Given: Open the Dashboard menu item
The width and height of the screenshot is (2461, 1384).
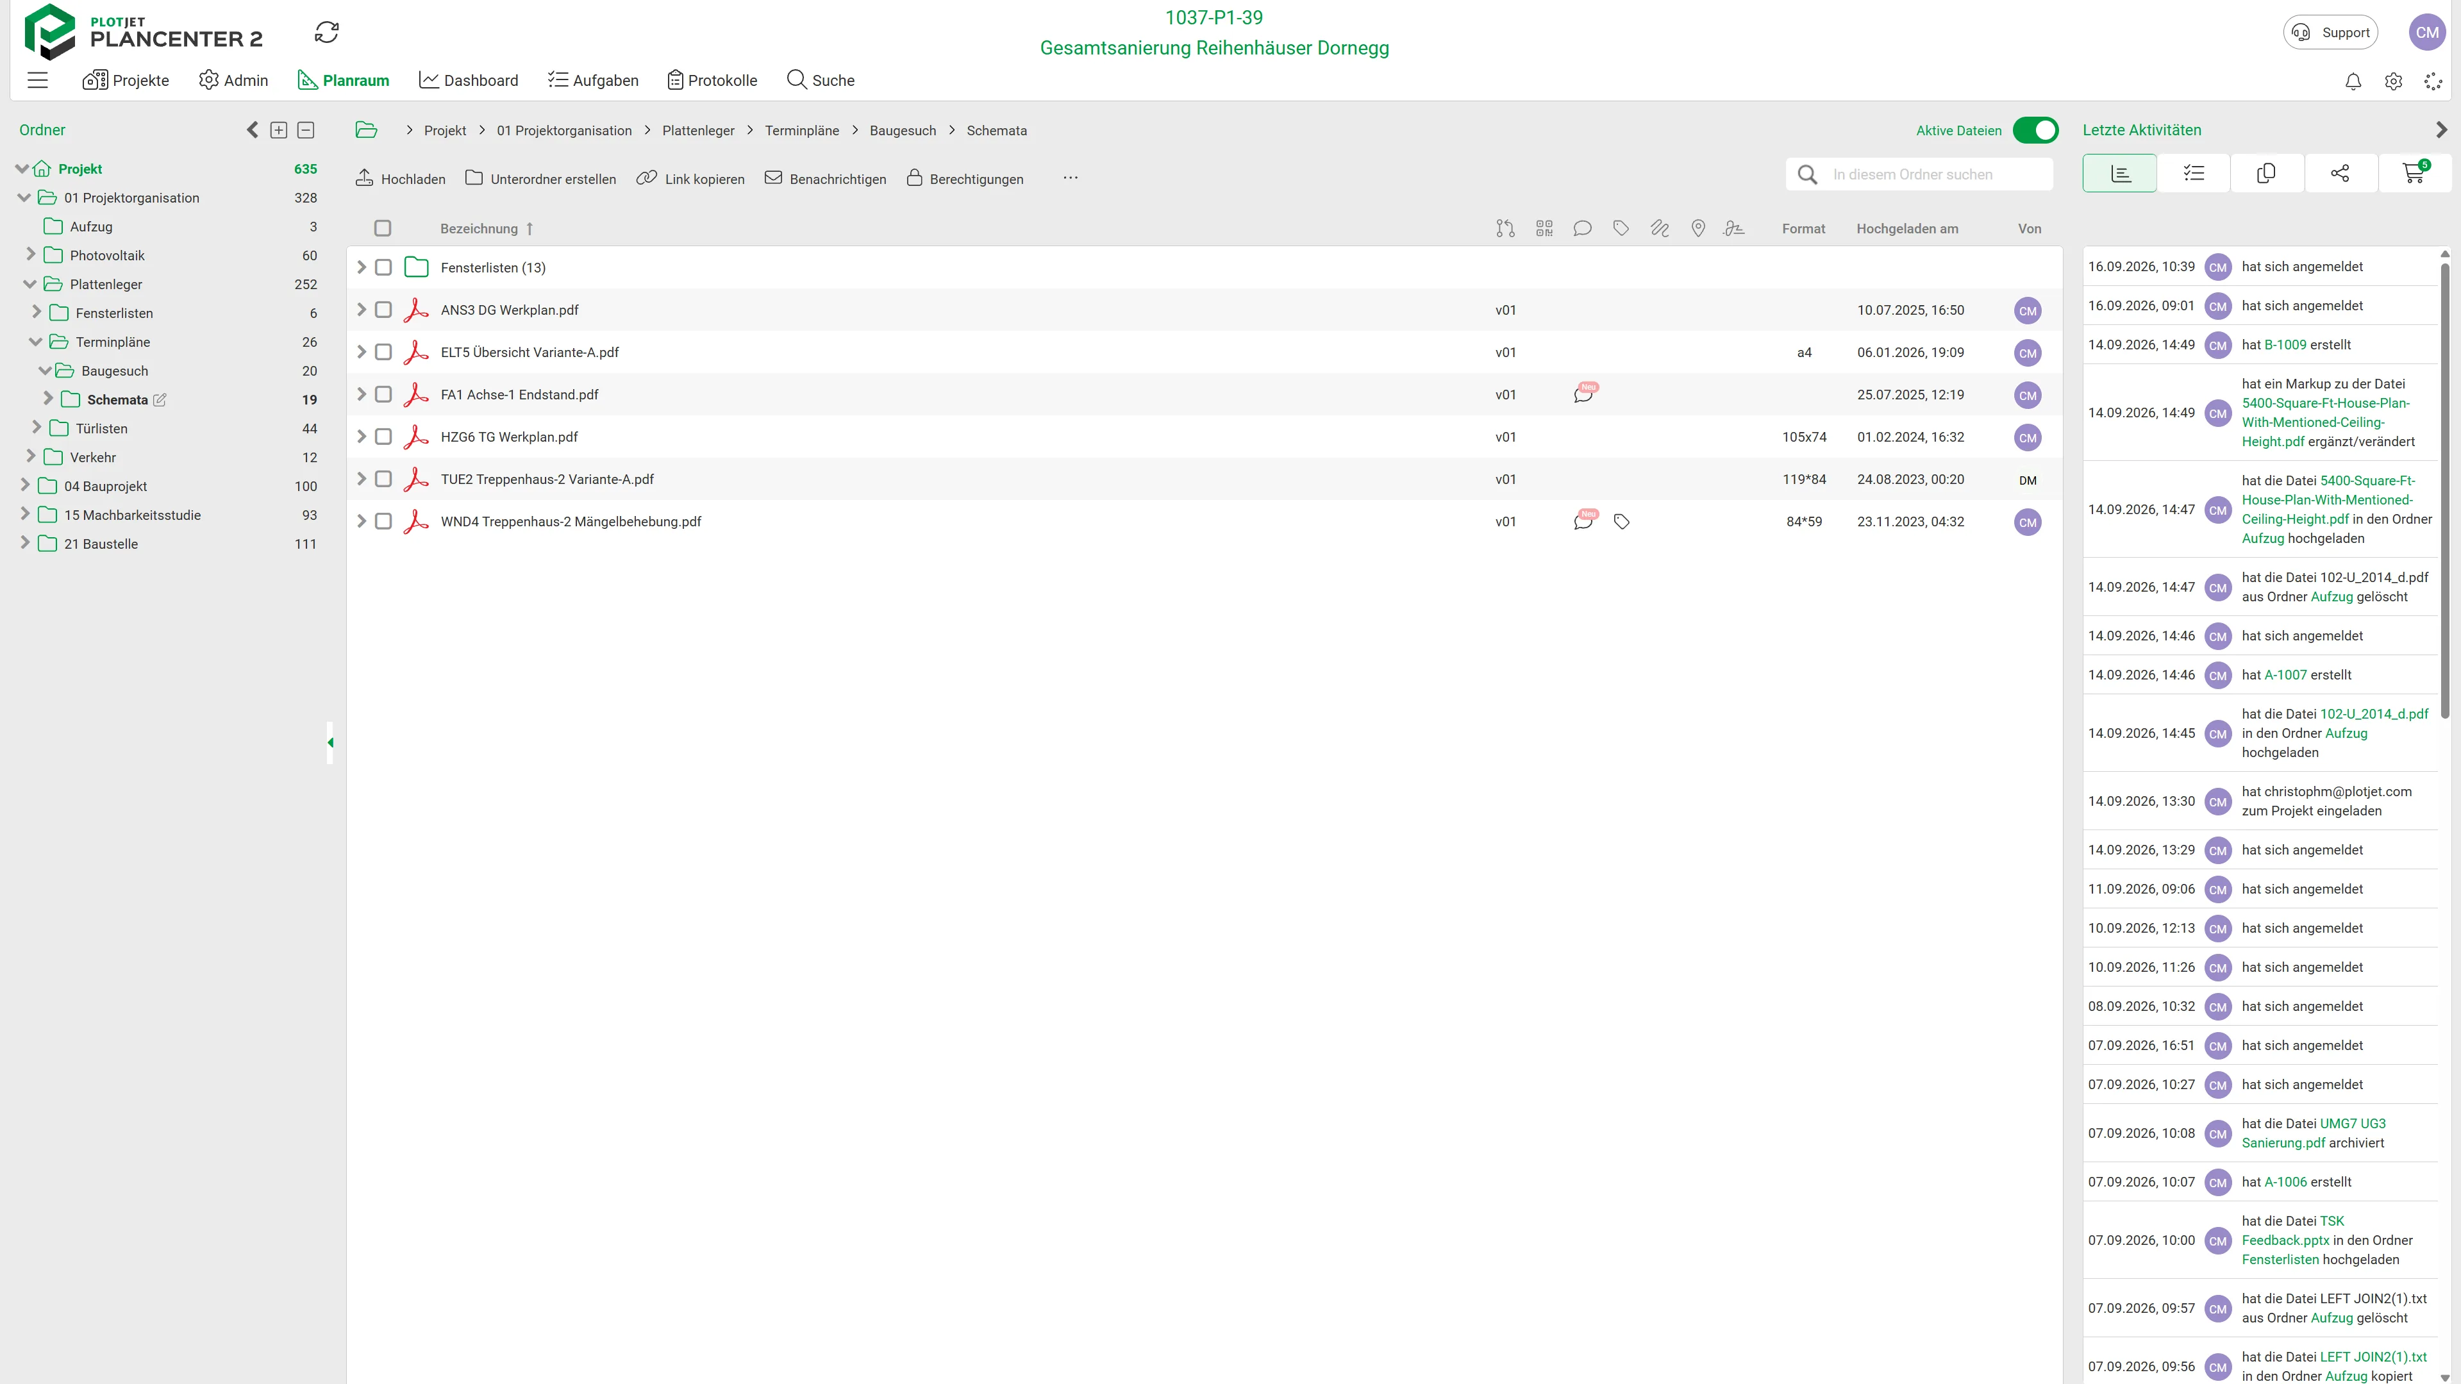Looking at the screenshot, I should point(468,80).
